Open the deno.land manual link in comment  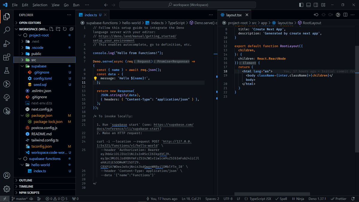137,36
